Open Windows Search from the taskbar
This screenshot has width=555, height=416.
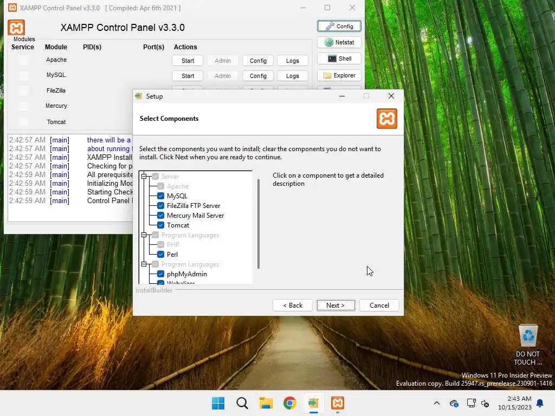[242, 403]
